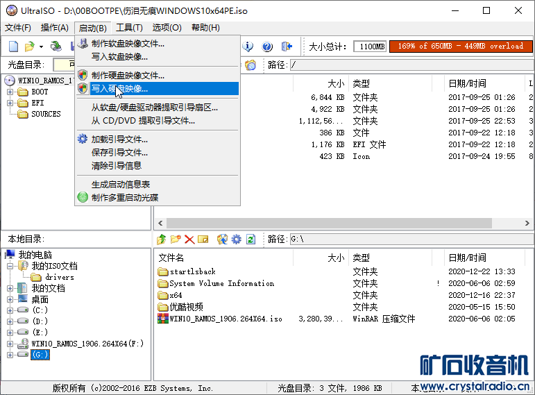Create new folder in local directory toolbar
This screenshot has height=395, width=535.
(x=176, y=239)
